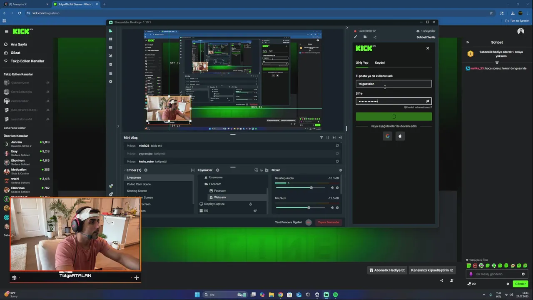Screen dimensions: 533x300
Task: Continue with Apple sign-in
Action: 400,136
